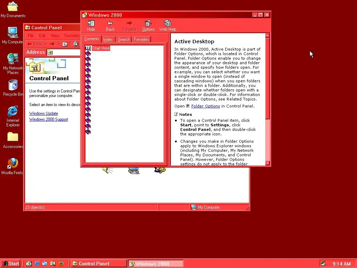Click the help topic scroll-down arrow
Image resolution: width=357 pixels, height=268 pixels.
(x=267, y=163)
